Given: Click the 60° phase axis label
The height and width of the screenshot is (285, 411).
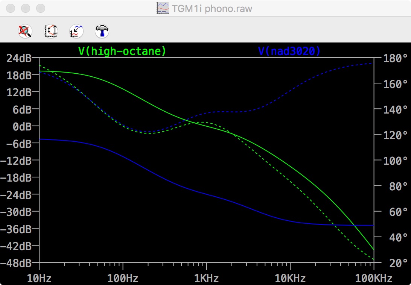Looking at the screenshot, I should click(399, 212).
